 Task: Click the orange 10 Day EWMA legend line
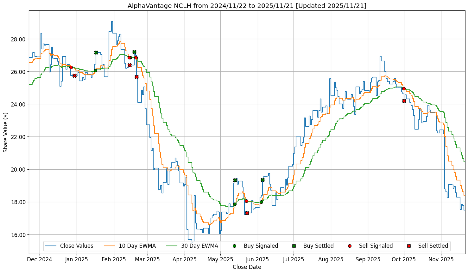click(110, 246)
